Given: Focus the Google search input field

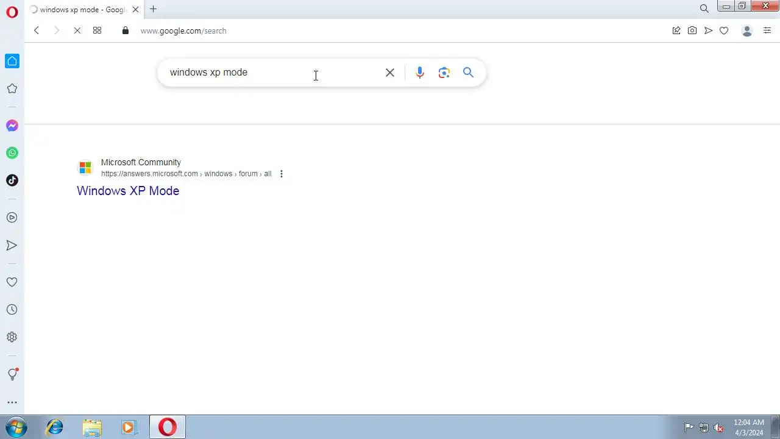Looking at the screenshot, I should 274,73.
